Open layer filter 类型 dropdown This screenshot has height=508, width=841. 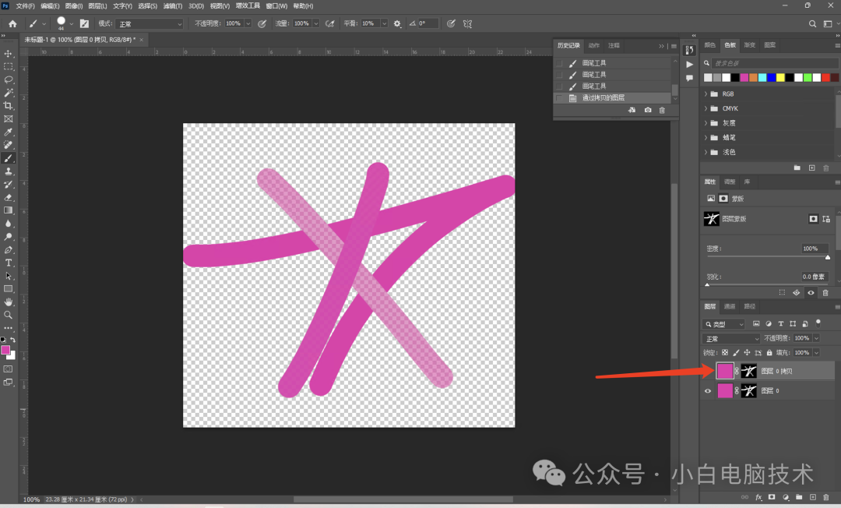[x=724, y=324]
